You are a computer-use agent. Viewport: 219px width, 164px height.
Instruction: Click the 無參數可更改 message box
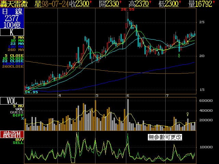coord(165,137)
